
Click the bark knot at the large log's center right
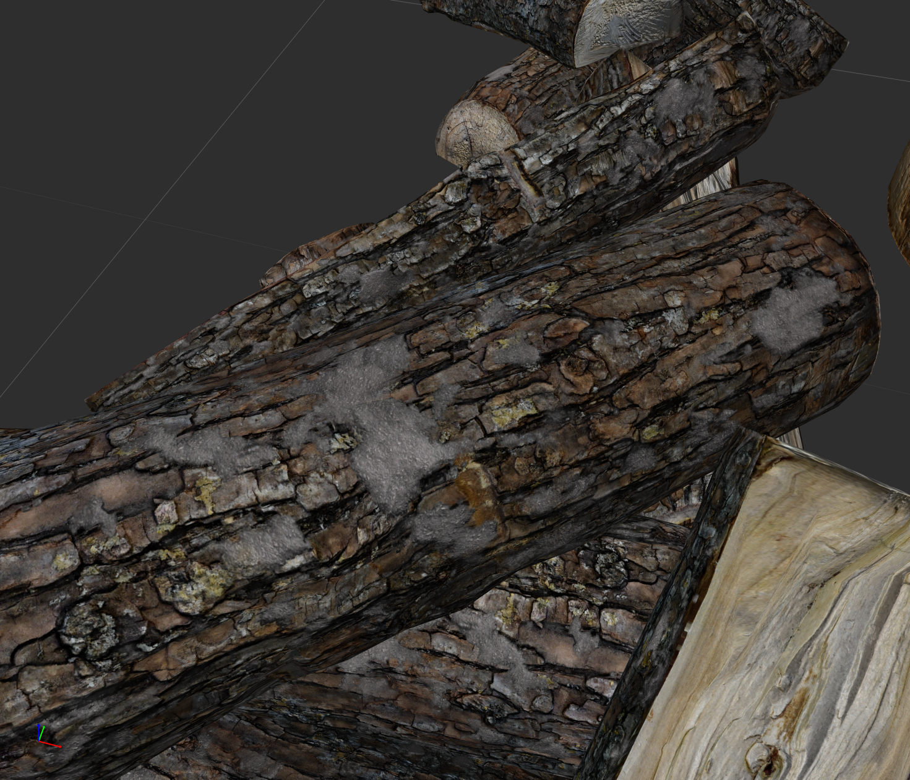tap(575, 369)
